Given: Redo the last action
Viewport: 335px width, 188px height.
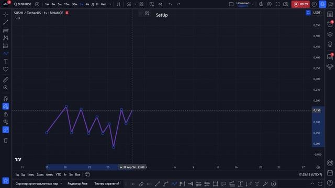Looking at the screenshot, I should [178, 4].
